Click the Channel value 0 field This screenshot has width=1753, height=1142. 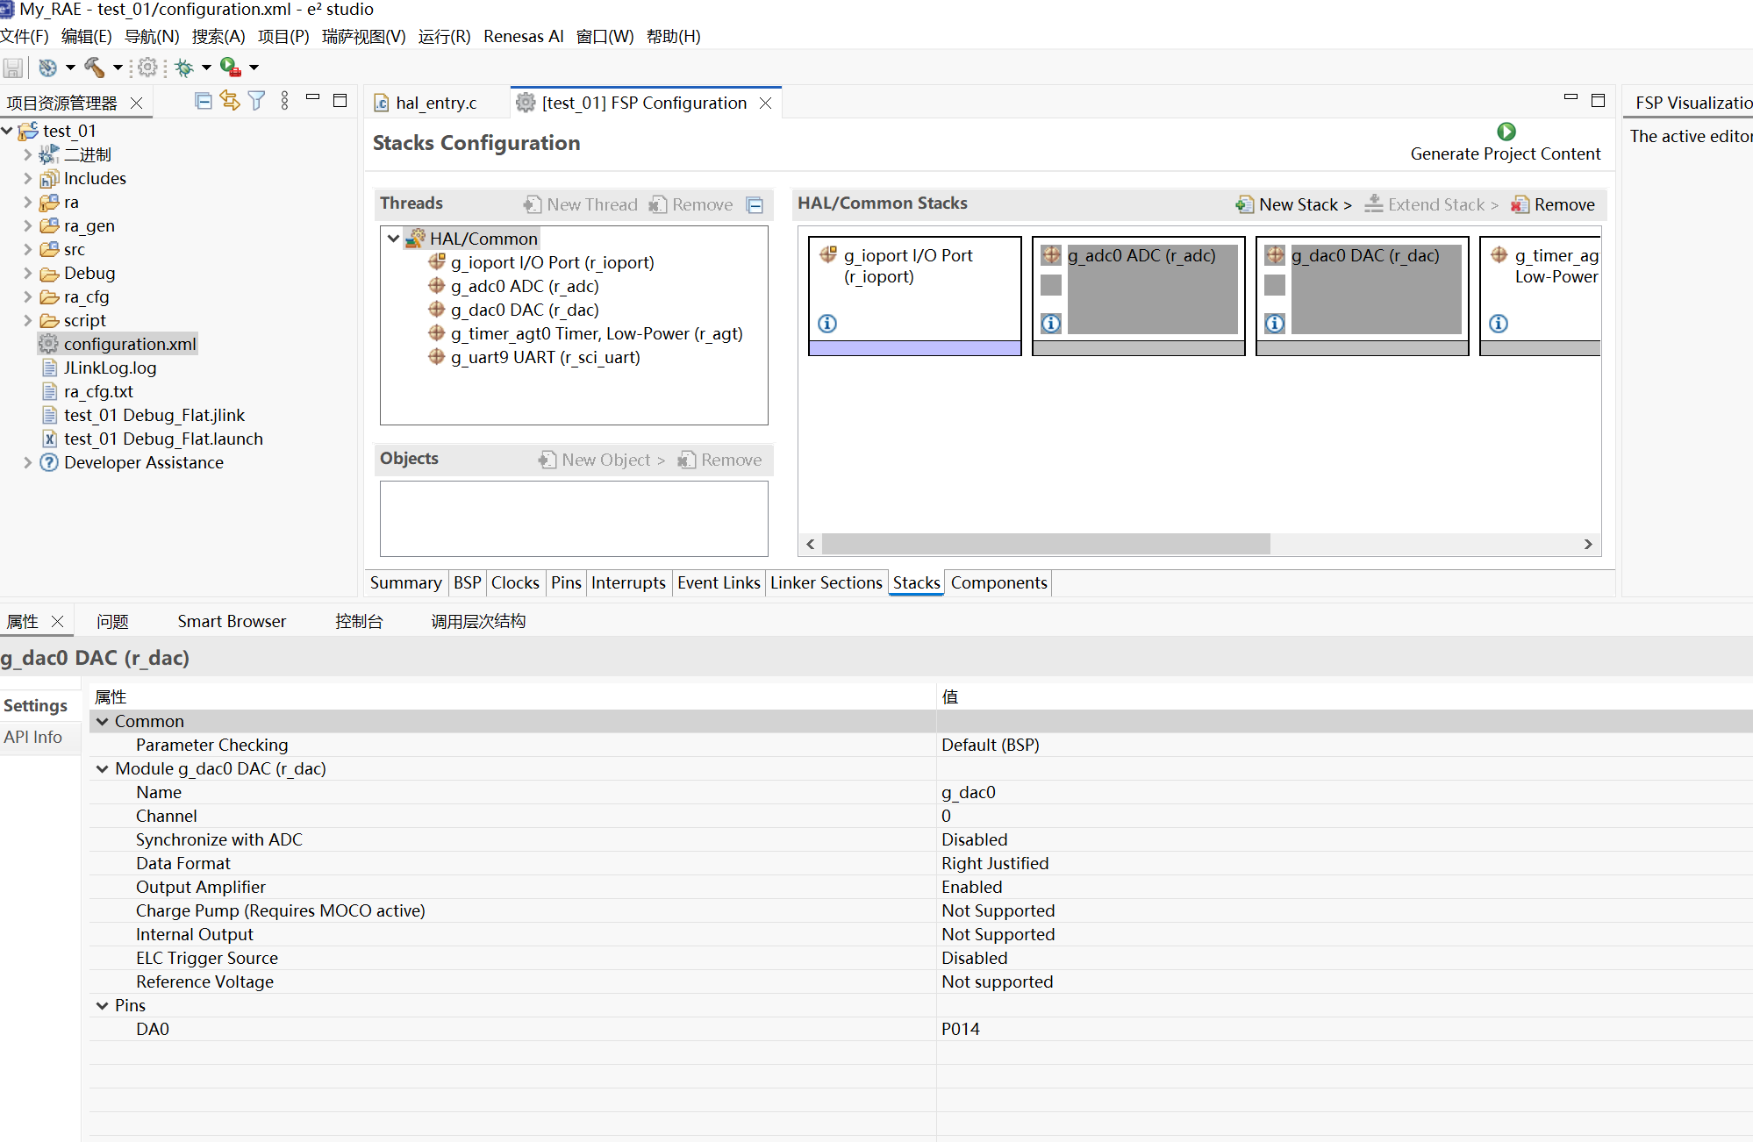tap(1344, 816)
